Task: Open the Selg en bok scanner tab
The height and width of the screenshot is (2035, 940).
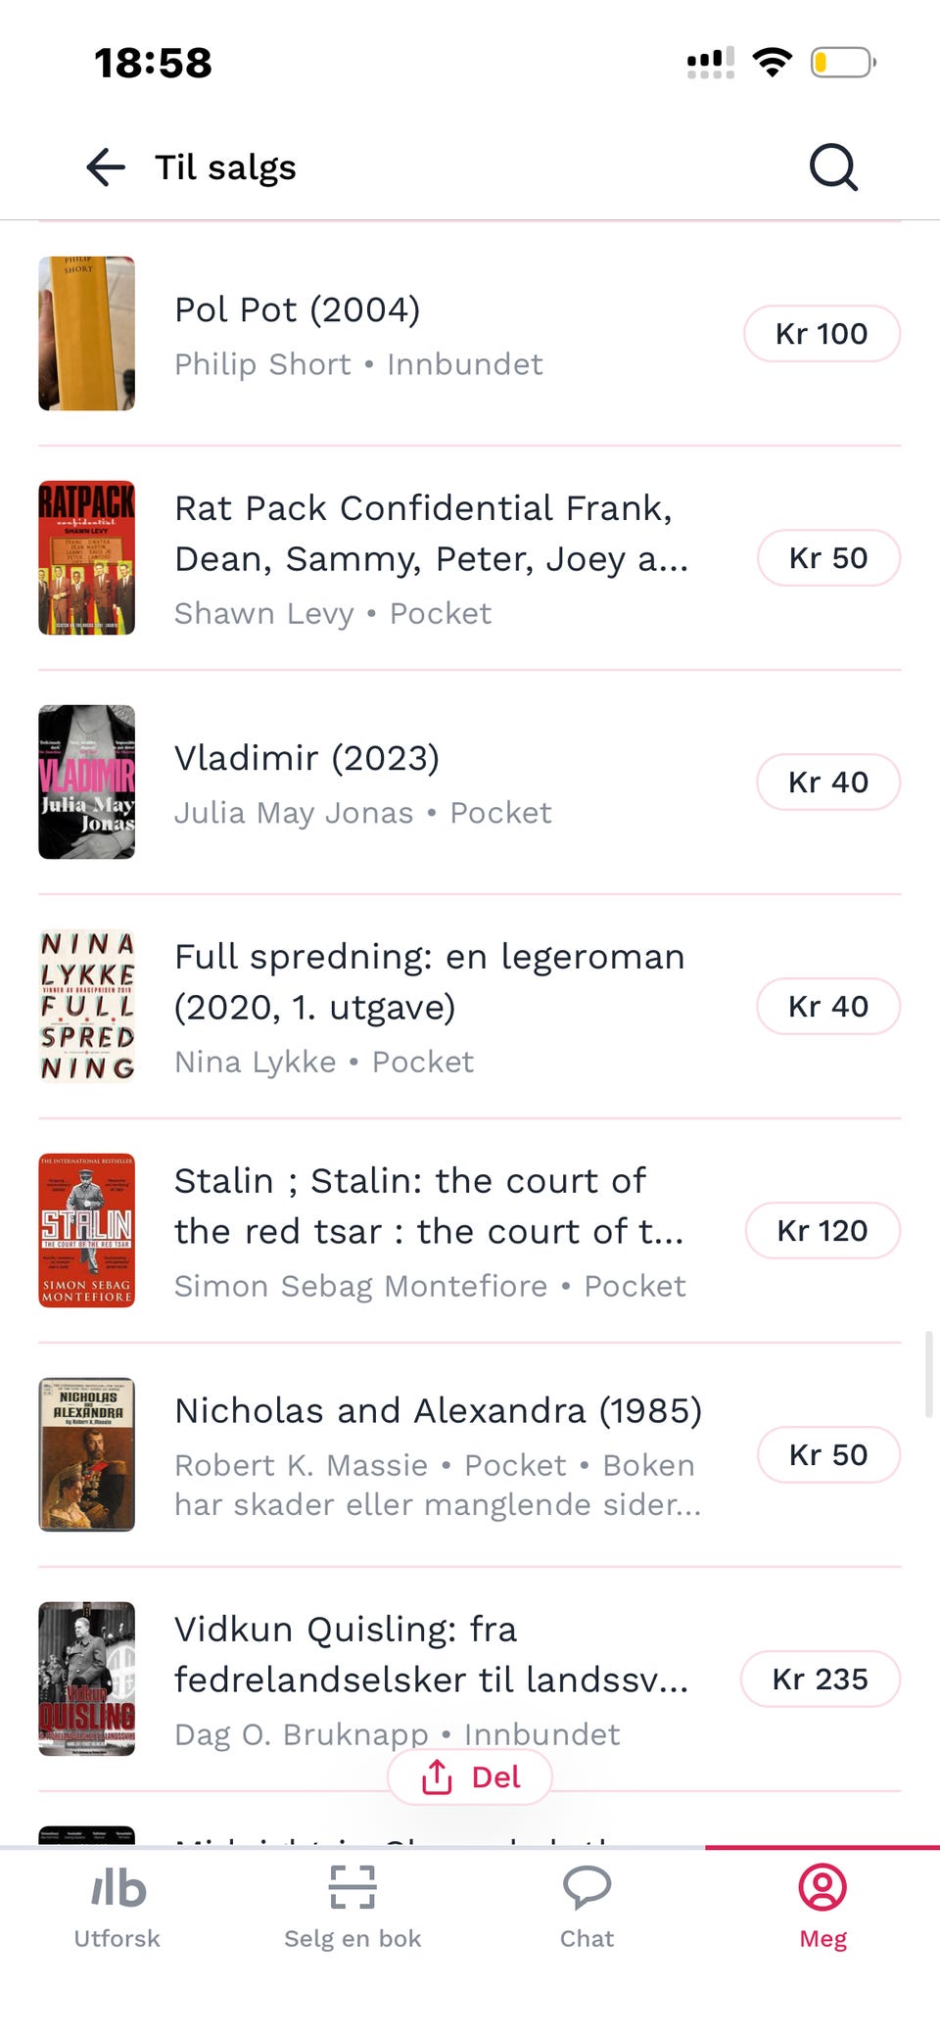Action: click(352, 1908)
